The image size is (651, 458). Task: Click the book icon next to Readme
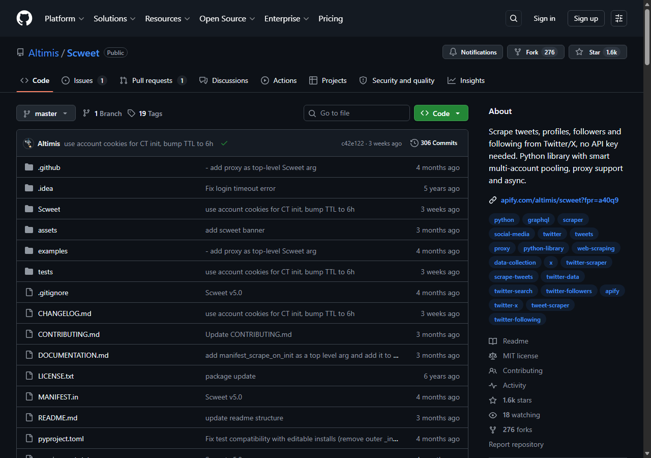pyautogui.click(x=493, y=341)
